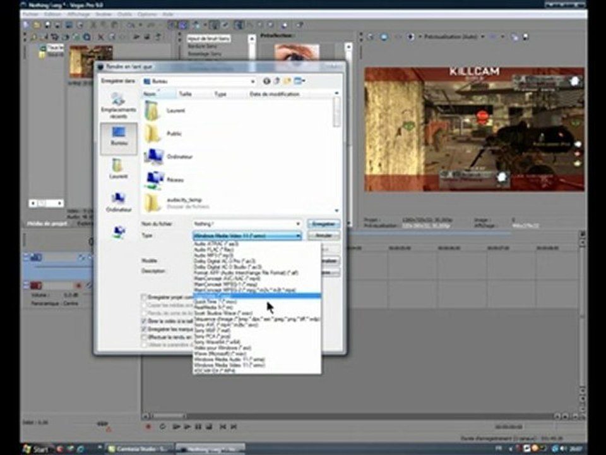Choose Audio FLAC (*.flac) from format list

point(213,250)
